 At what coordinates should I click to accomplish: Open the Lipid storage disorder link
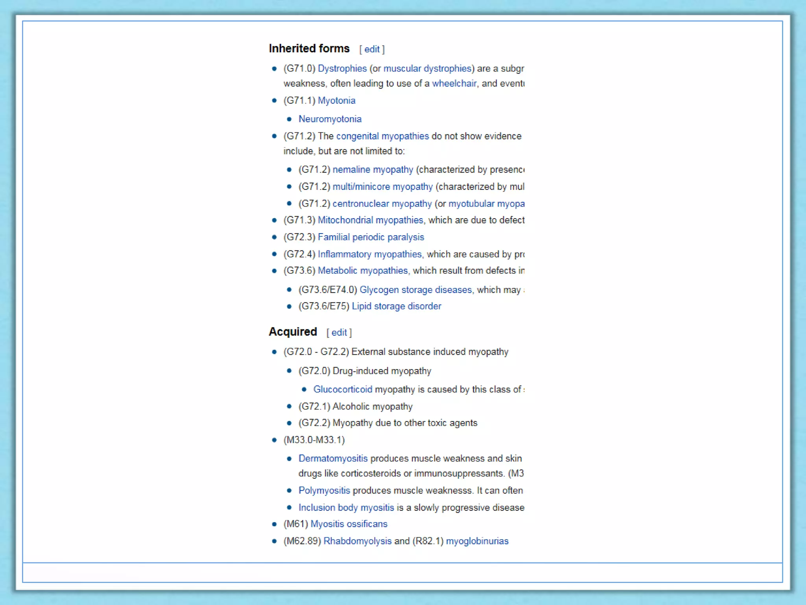tap(396, 306)
